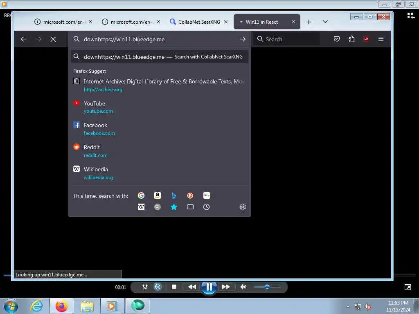Open the Windows Start menu
Image resolution: width=419 pixels, height=314 pixels.
click(11, 306)
